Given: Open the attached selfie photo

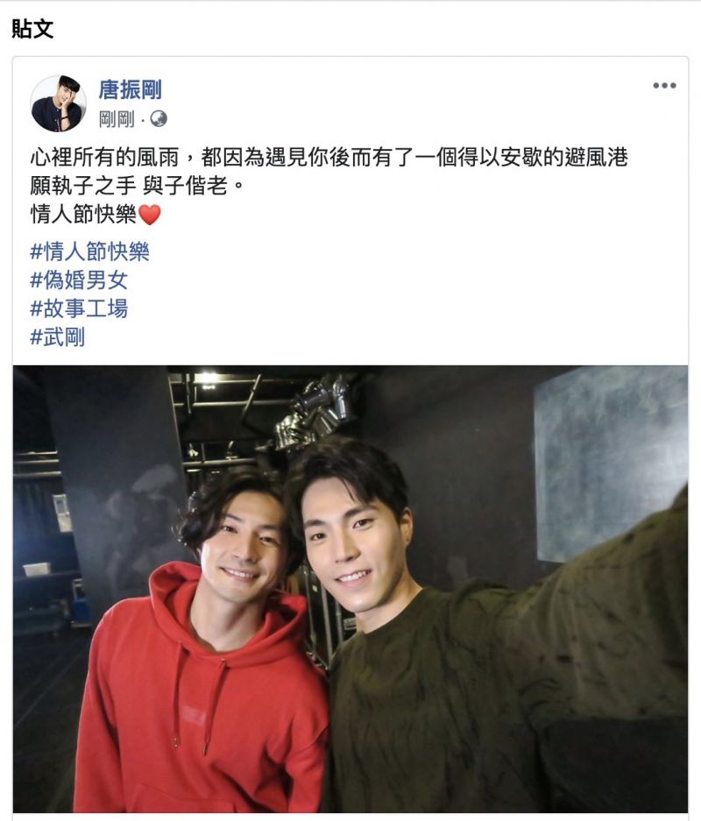Looking at the screenshot, I should (x=350, y=589).
